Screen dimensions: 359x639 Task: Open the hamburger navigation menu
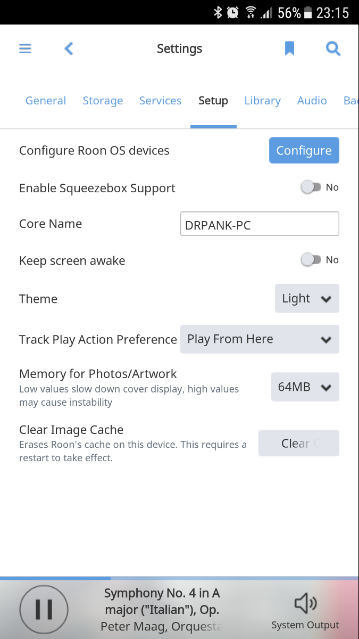[26, 49]
